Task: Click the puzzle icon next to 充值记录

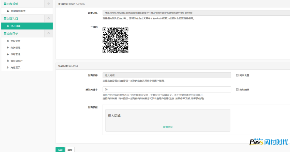Action: pyautogui.click(x=8, y=68)
